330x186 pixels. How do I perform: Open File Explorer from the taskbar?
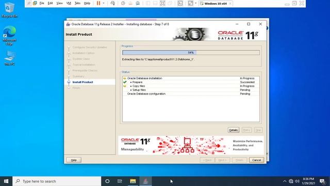133,181
